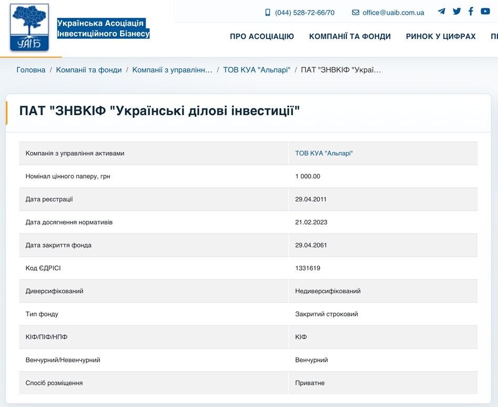Open the КОМПАНІЇ ТА ФОНДИ menu
Image resolution: width=498 pixels, height=407 pixels.
click(x=350, y=36)
